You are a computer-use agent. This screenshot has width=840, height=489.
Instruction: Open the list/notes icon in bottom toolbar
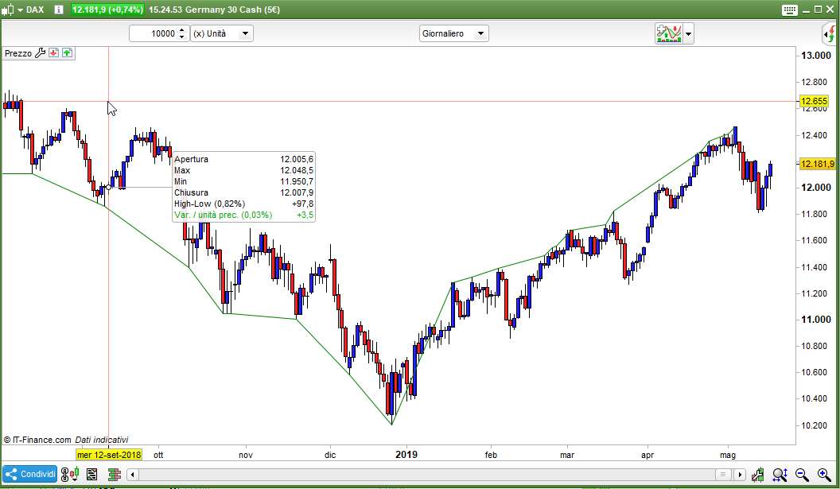click(x=91, y=474)
